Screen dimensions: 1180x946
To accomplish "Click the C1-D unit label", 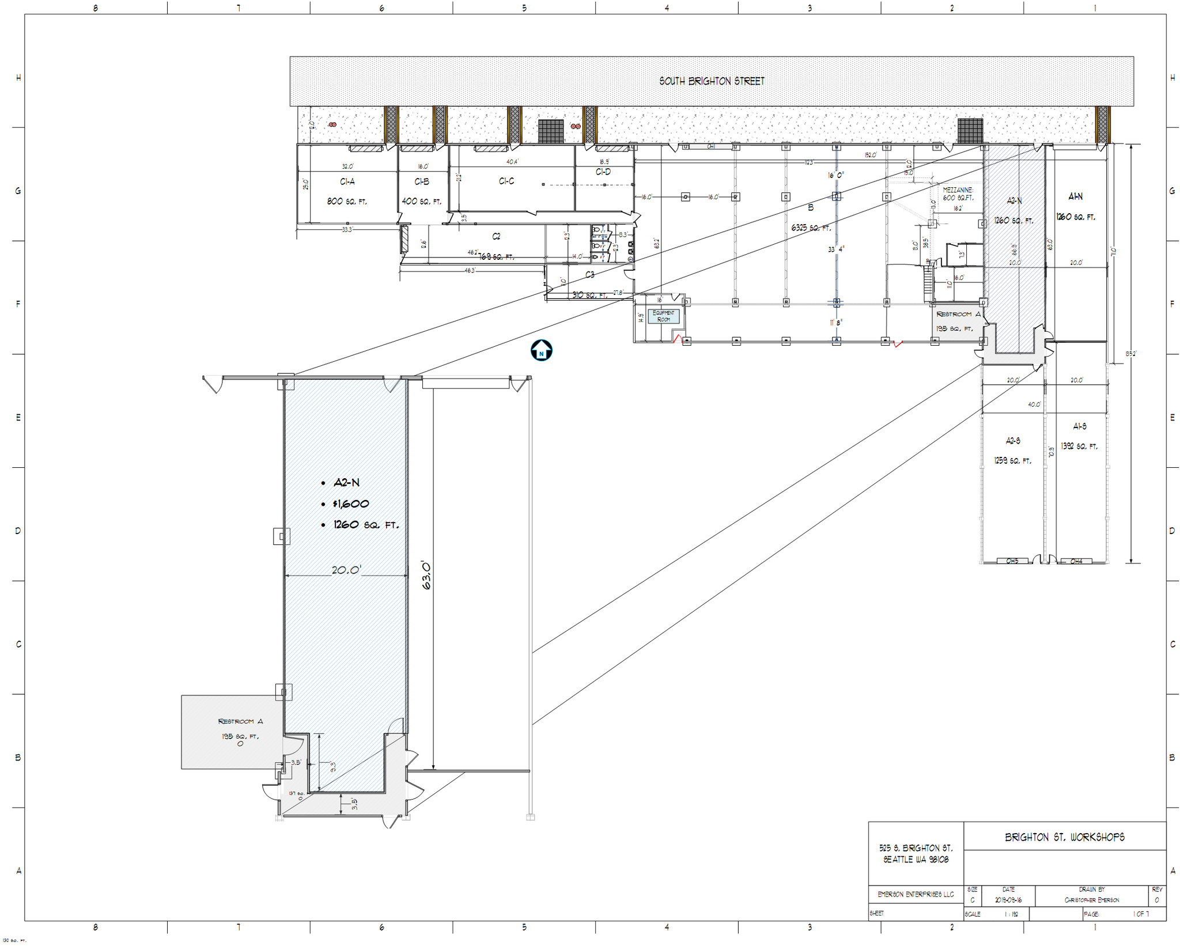I will point(603,172).
